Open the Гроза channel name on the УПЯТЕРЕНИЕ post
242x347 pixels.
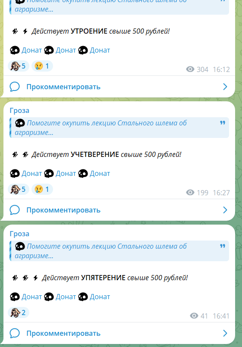pyautogui.click(x=19, y=234)
